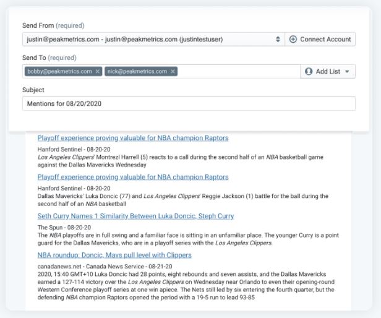
Task: Open Seth Curry Names 1 Similarity link
Action: [x=135, y=216]
